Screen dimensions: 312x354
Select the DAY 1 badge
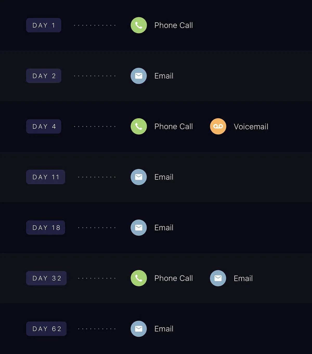[x=44, y=25]
